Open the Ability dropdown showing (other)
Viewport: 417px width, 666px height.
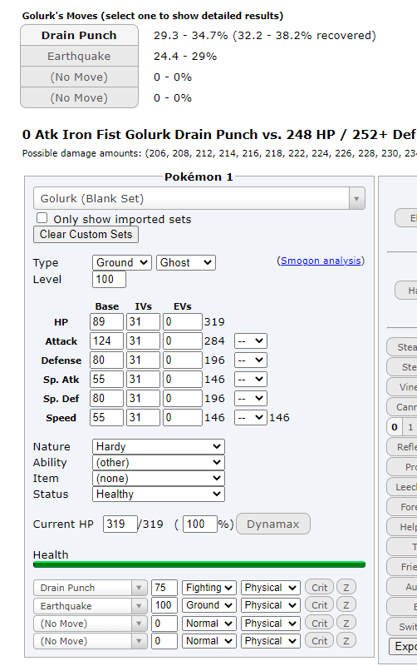159,463
